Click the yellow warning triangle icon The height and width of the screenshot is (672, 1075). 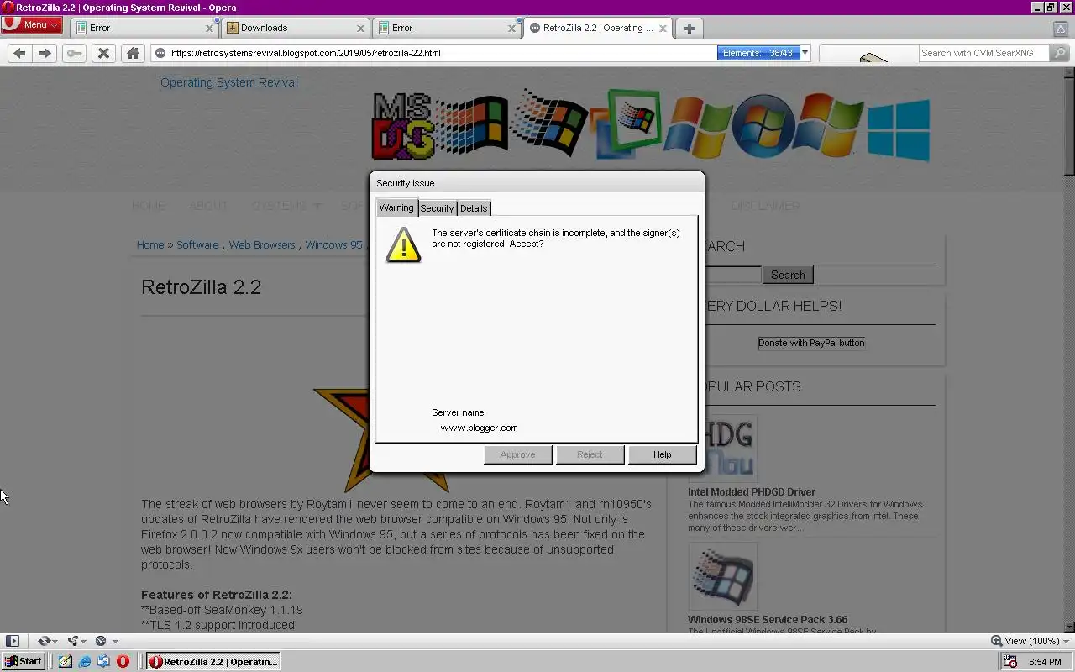[x=403, y=244]
